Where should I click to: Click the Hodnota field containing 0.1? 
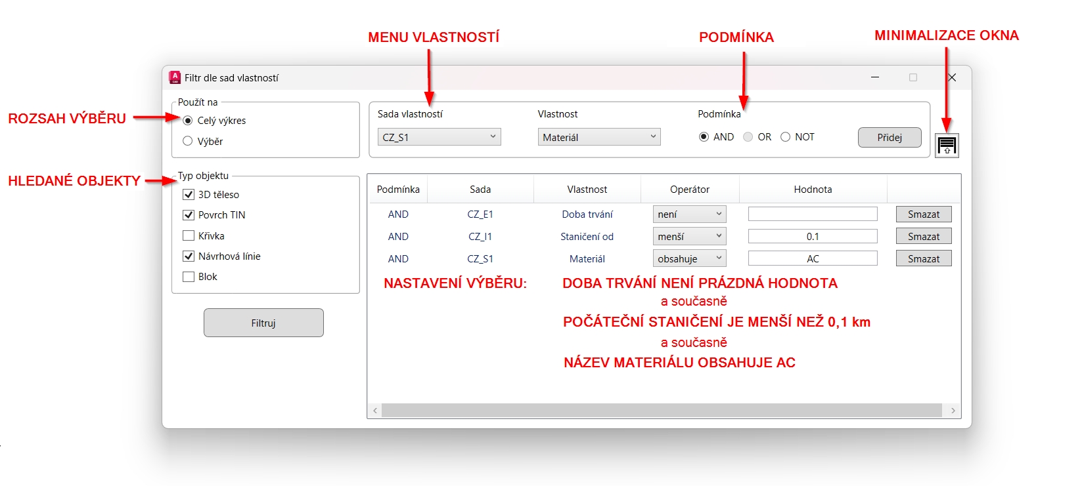click(812, 237)
